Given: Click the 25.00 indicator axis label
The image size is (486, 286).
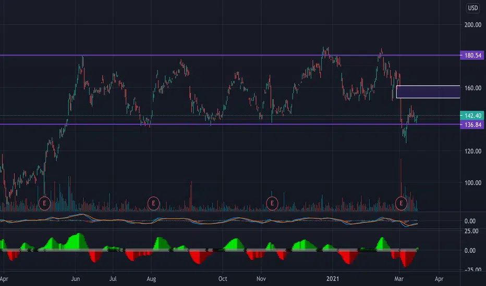Looking at the screenshot, I should [471, 231].
